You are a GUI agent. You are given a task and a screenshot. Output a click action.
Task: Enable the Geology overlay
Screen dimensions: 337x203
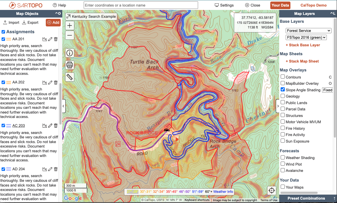(x=283, y=96)
